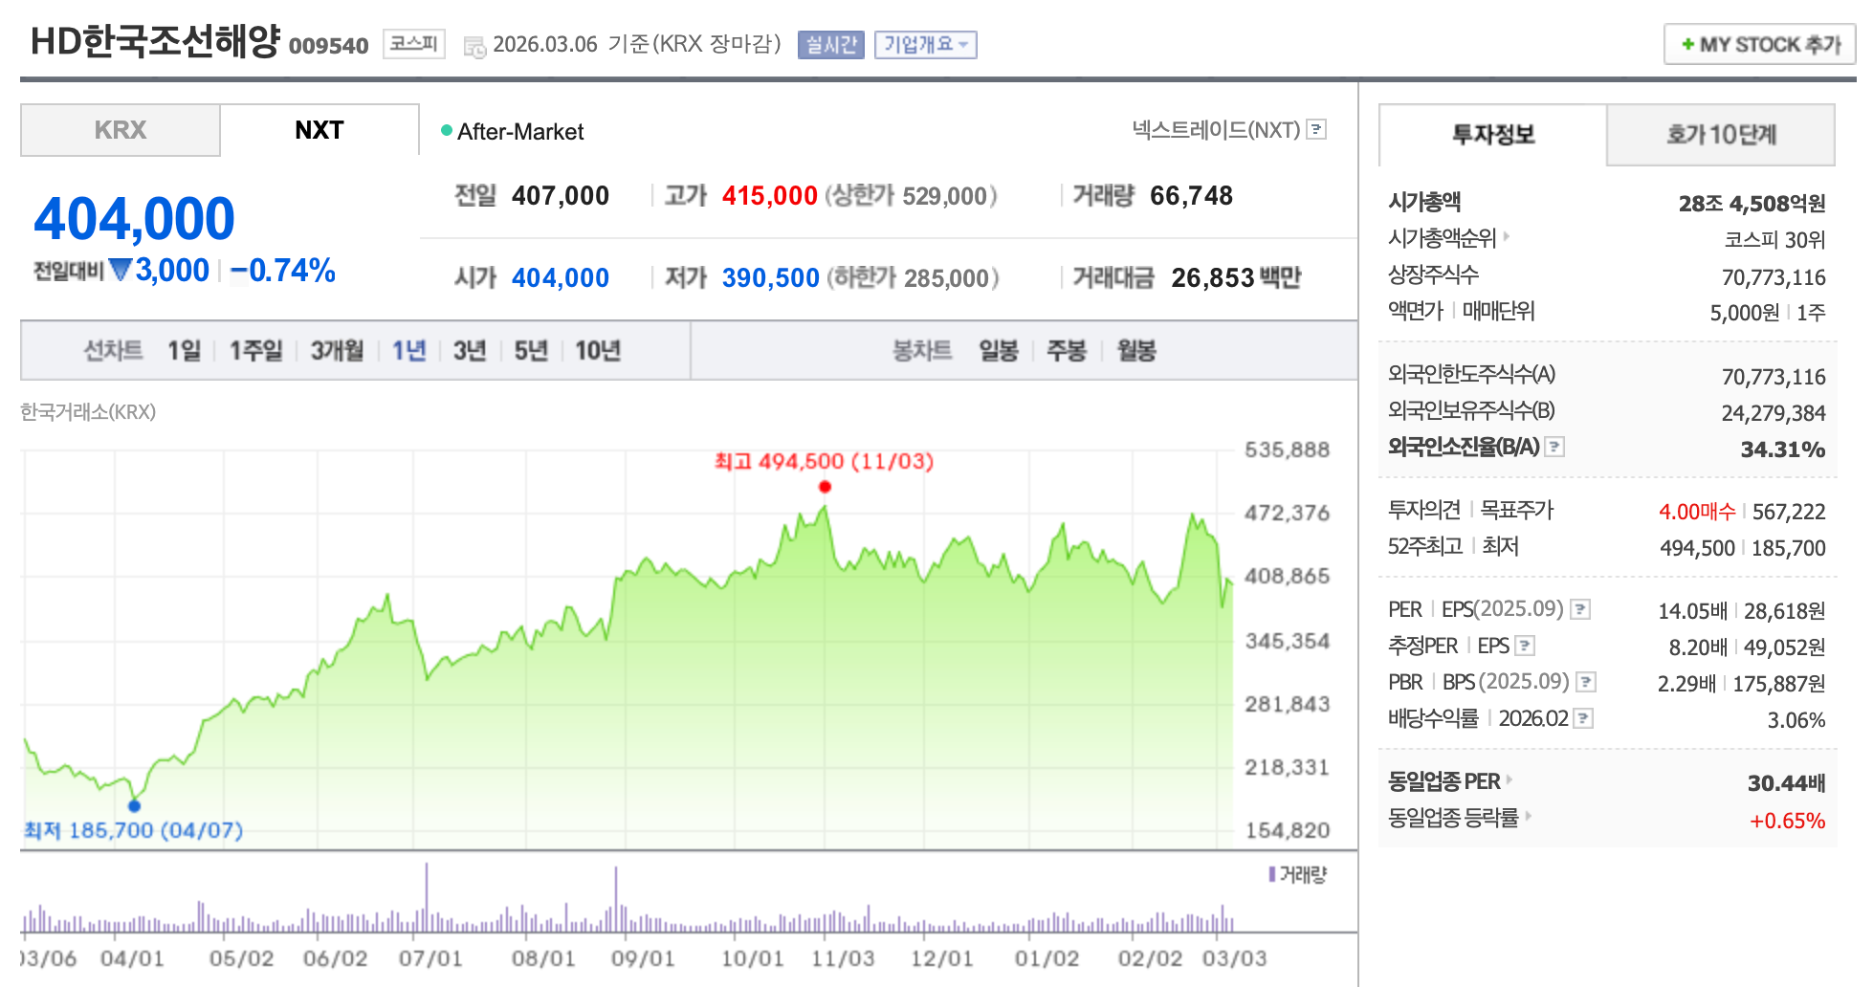Click the 외국인소진율 34.31% value
Image resolution: width=1873 pixels, height=987 pixels.
click(1783, 450)
